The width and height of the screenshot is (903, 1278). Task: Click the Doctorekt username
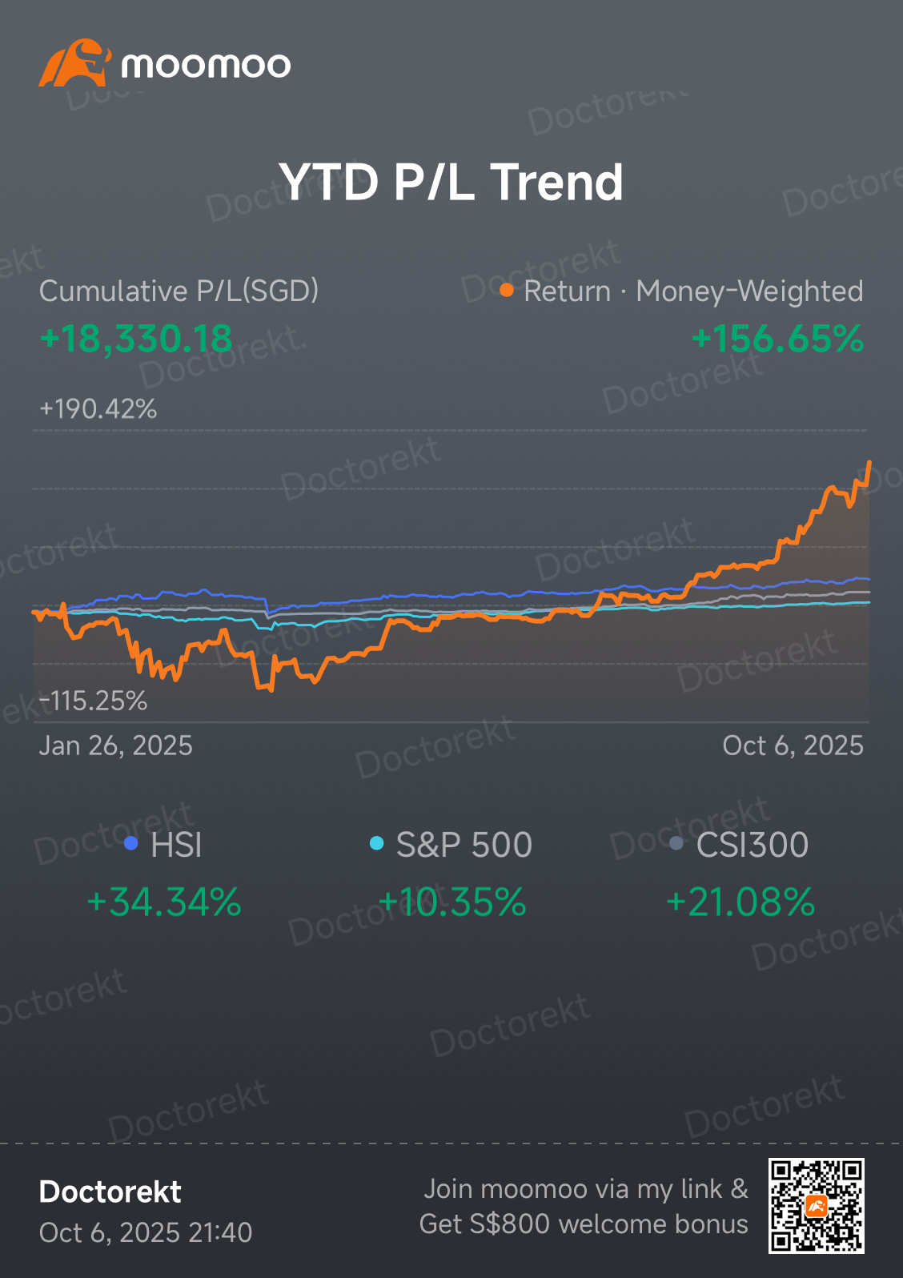110,1192
